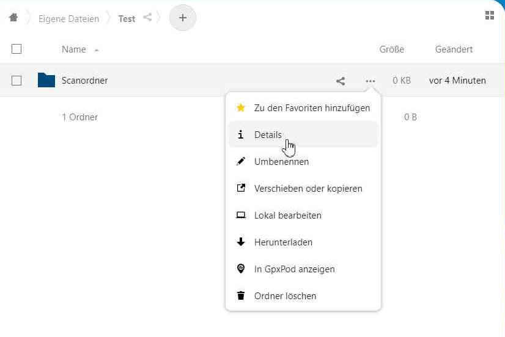Image resolution: width=505 pixels, height=337 pixels.
Task: Switch to grid view
Action: 489,16
